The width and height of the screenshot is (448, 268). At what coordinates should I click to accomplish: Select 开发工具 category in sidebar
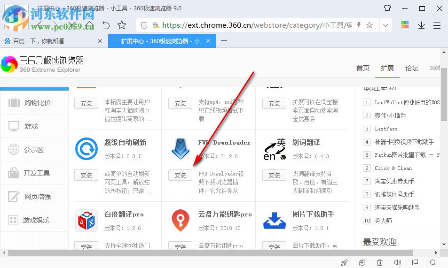click(x=34, y=173)
